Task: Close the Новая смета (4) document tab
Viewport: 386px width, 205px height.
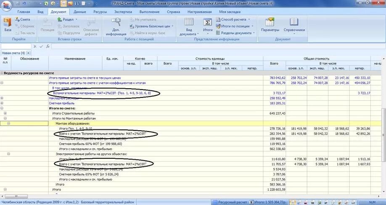Action: click(x=29, y=53)
